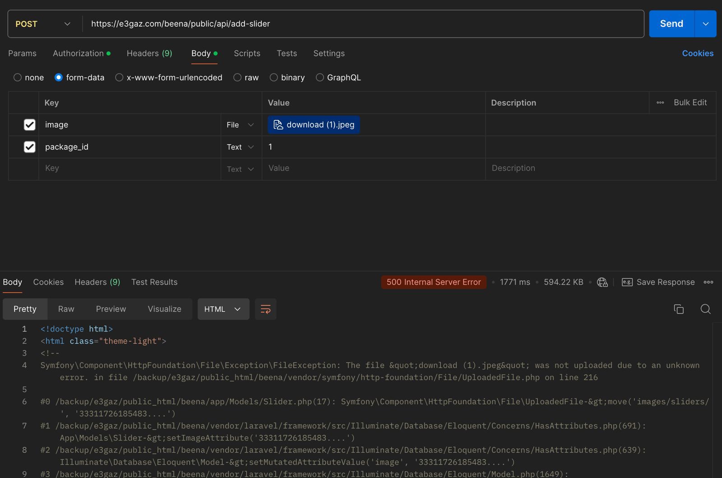Uncheck the image key checkbox

click(30, 125)
